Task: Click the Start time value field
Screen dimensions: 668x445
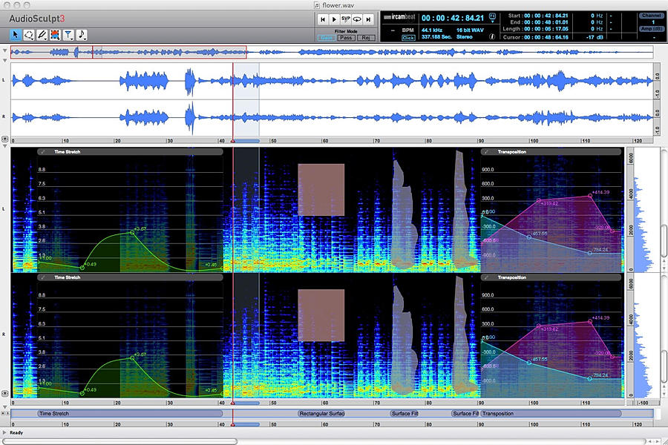Action: click(546, 16)
